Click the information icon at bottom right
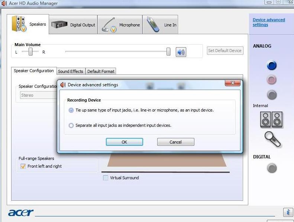294x222 pixels. tap(288, 212)
